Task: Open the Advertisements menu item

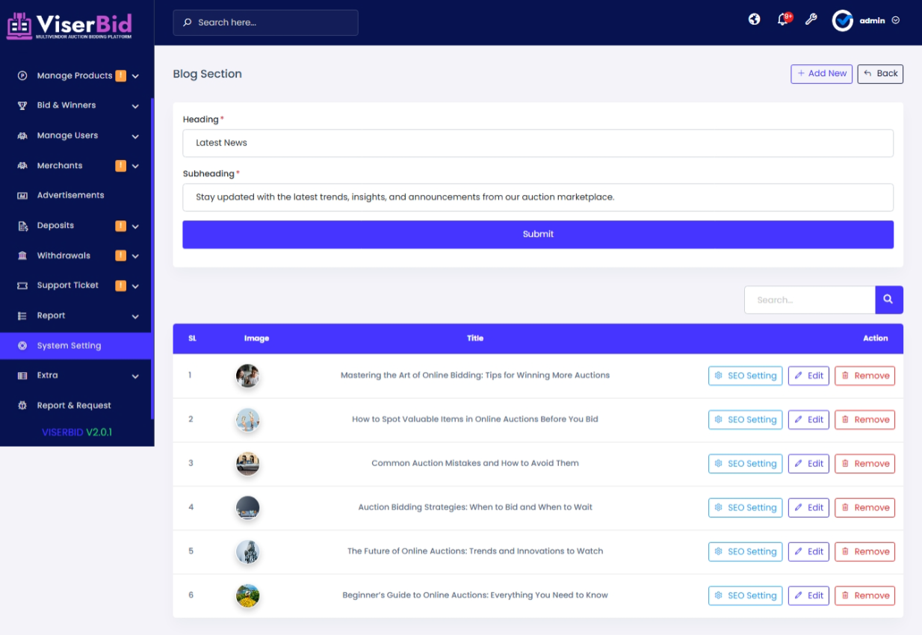Action: pyautogui.click(x=75, y=196)
